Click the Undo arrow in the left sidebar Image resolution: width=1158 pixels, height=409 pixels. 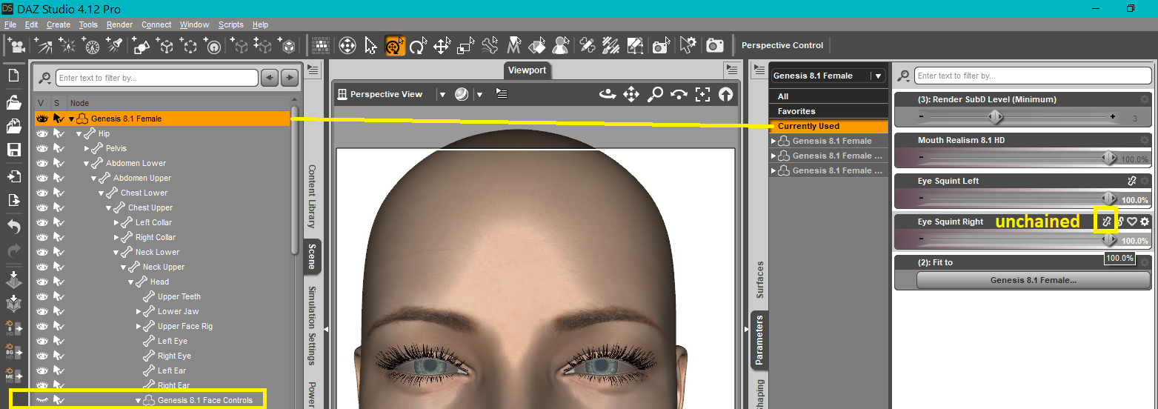pyautogui.click(x=13, y=227)
